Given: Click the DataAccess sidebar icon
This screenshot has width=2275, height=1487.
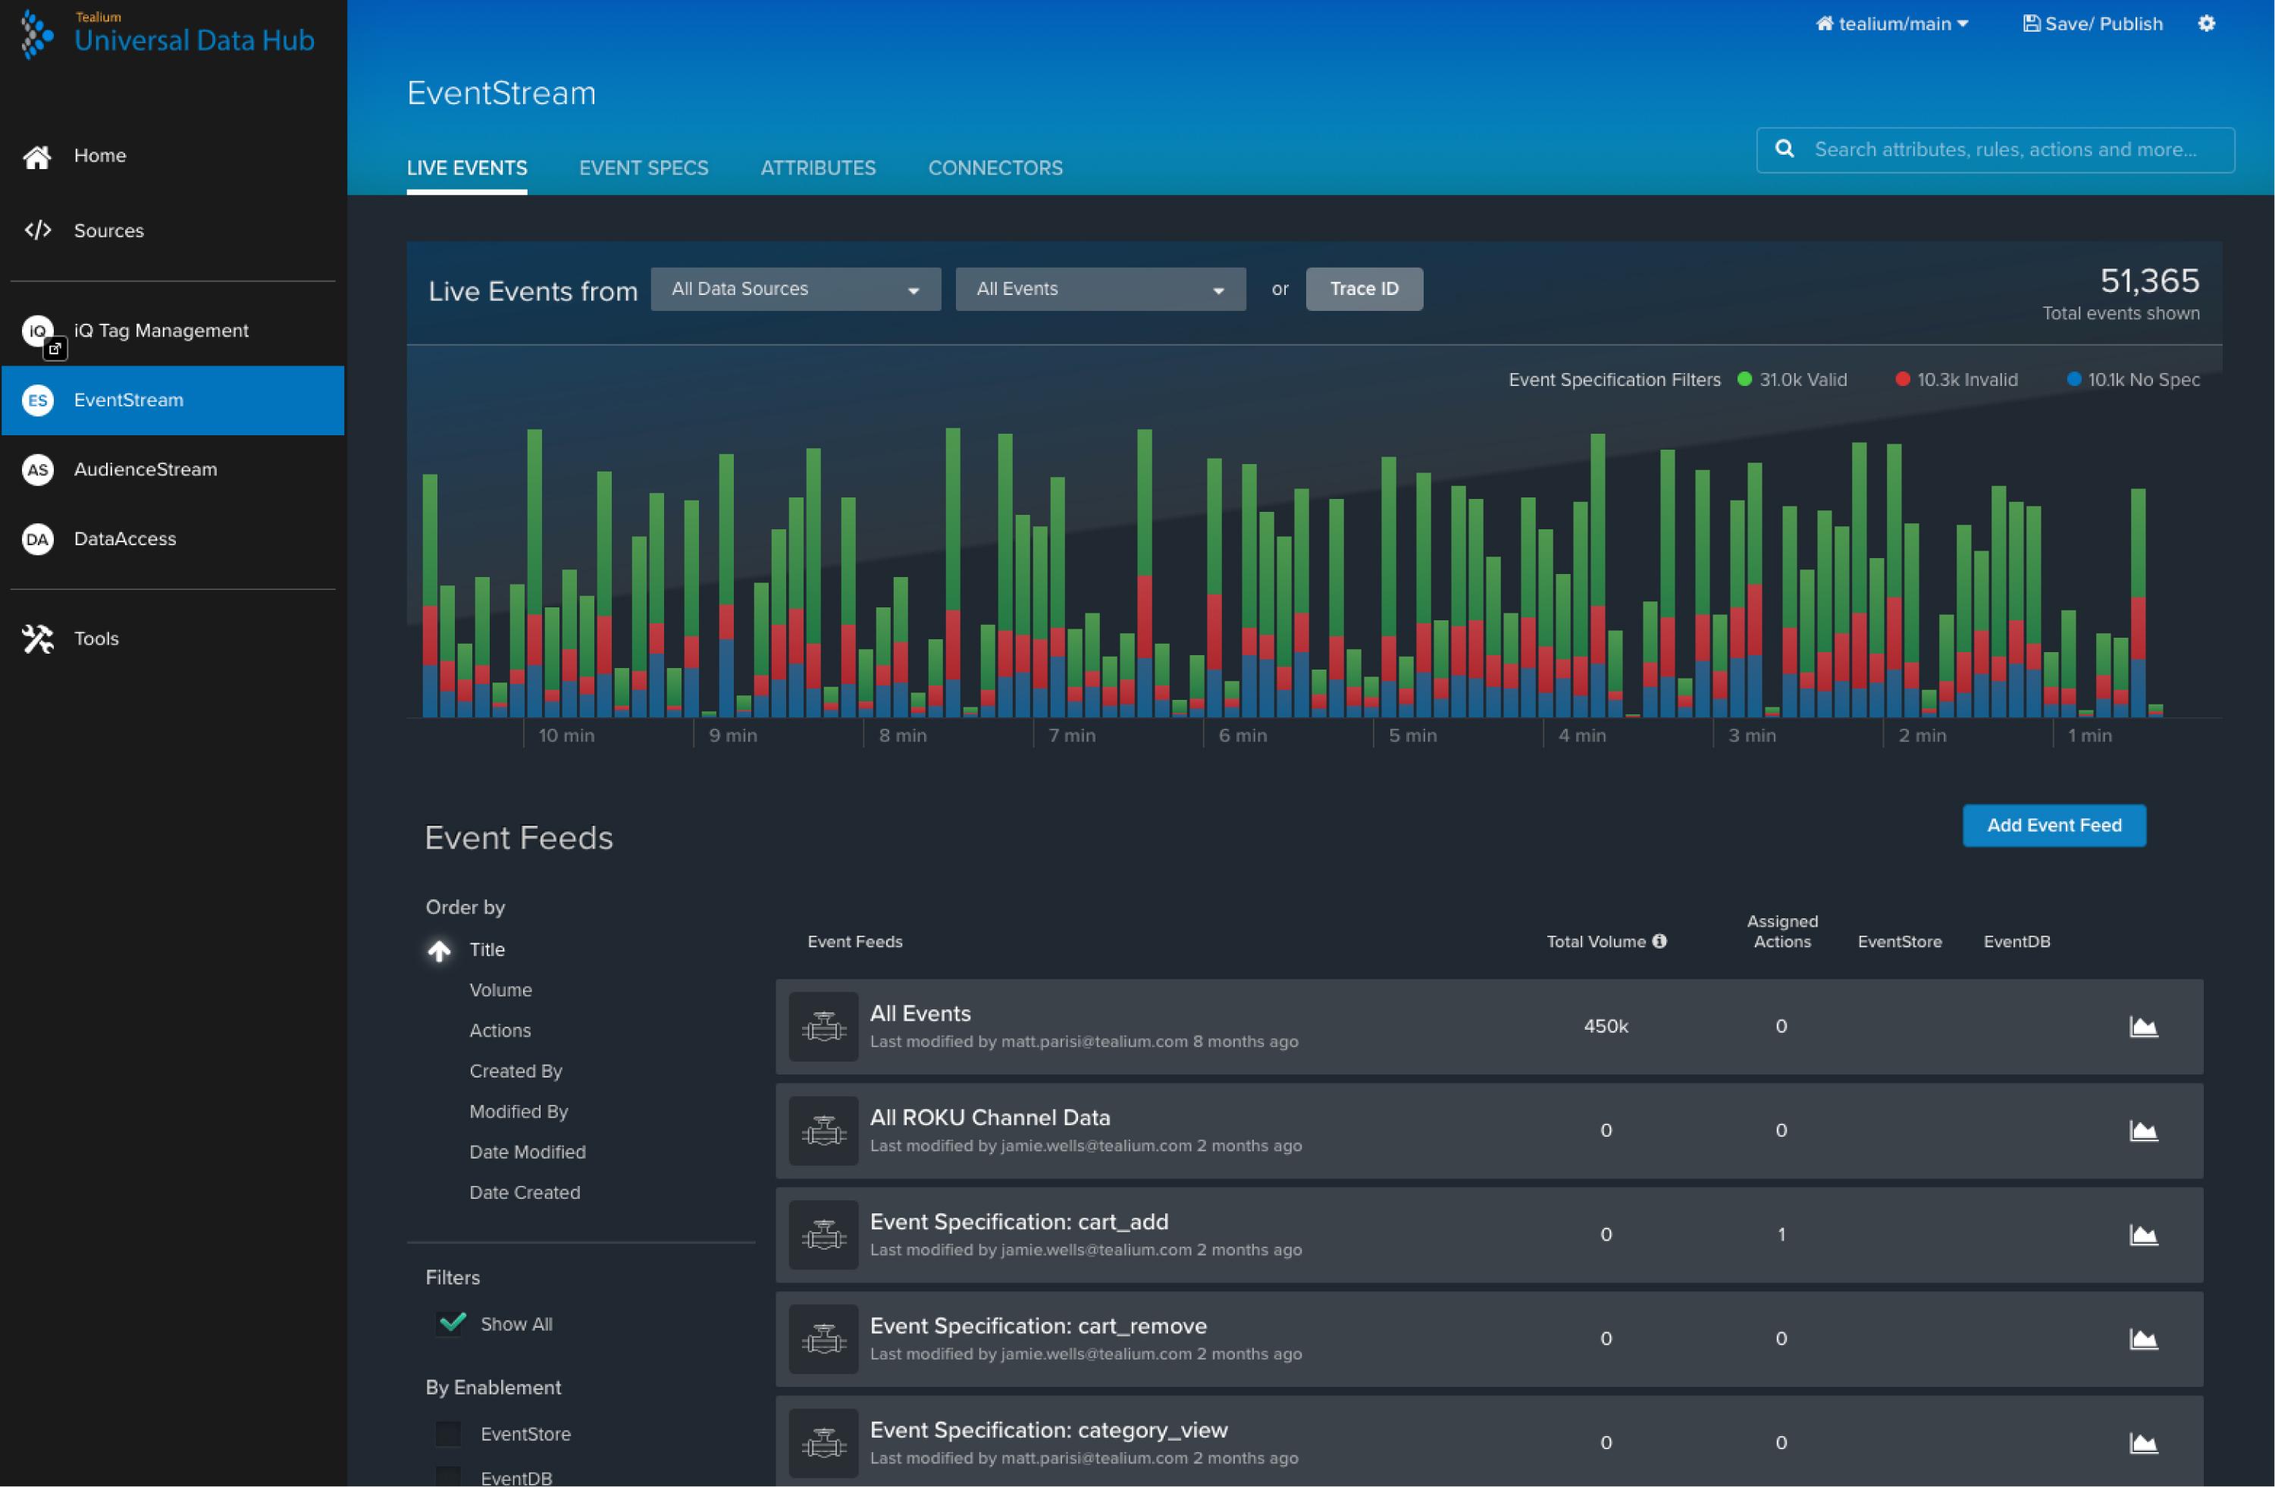Looking at the screenshot, I should (x=36, y=536).
